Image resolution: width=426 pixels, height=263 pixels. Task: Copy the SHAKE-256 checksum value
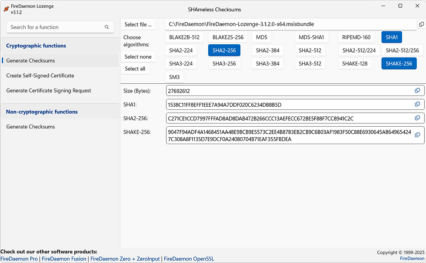(418, 135)
